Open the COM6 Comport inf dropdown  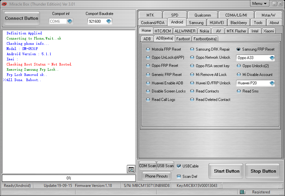pos(70,21)
